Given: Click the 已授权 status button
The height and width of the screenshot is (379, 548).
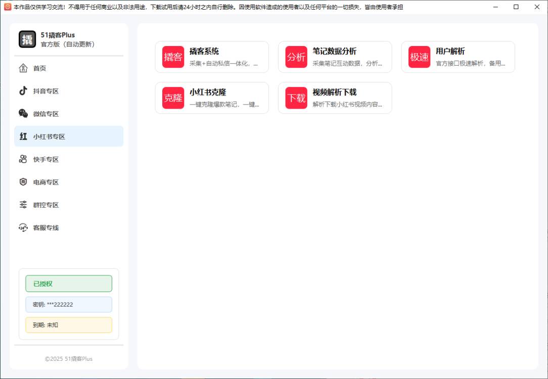Looking at the screenshot, I should pos(69,283).
